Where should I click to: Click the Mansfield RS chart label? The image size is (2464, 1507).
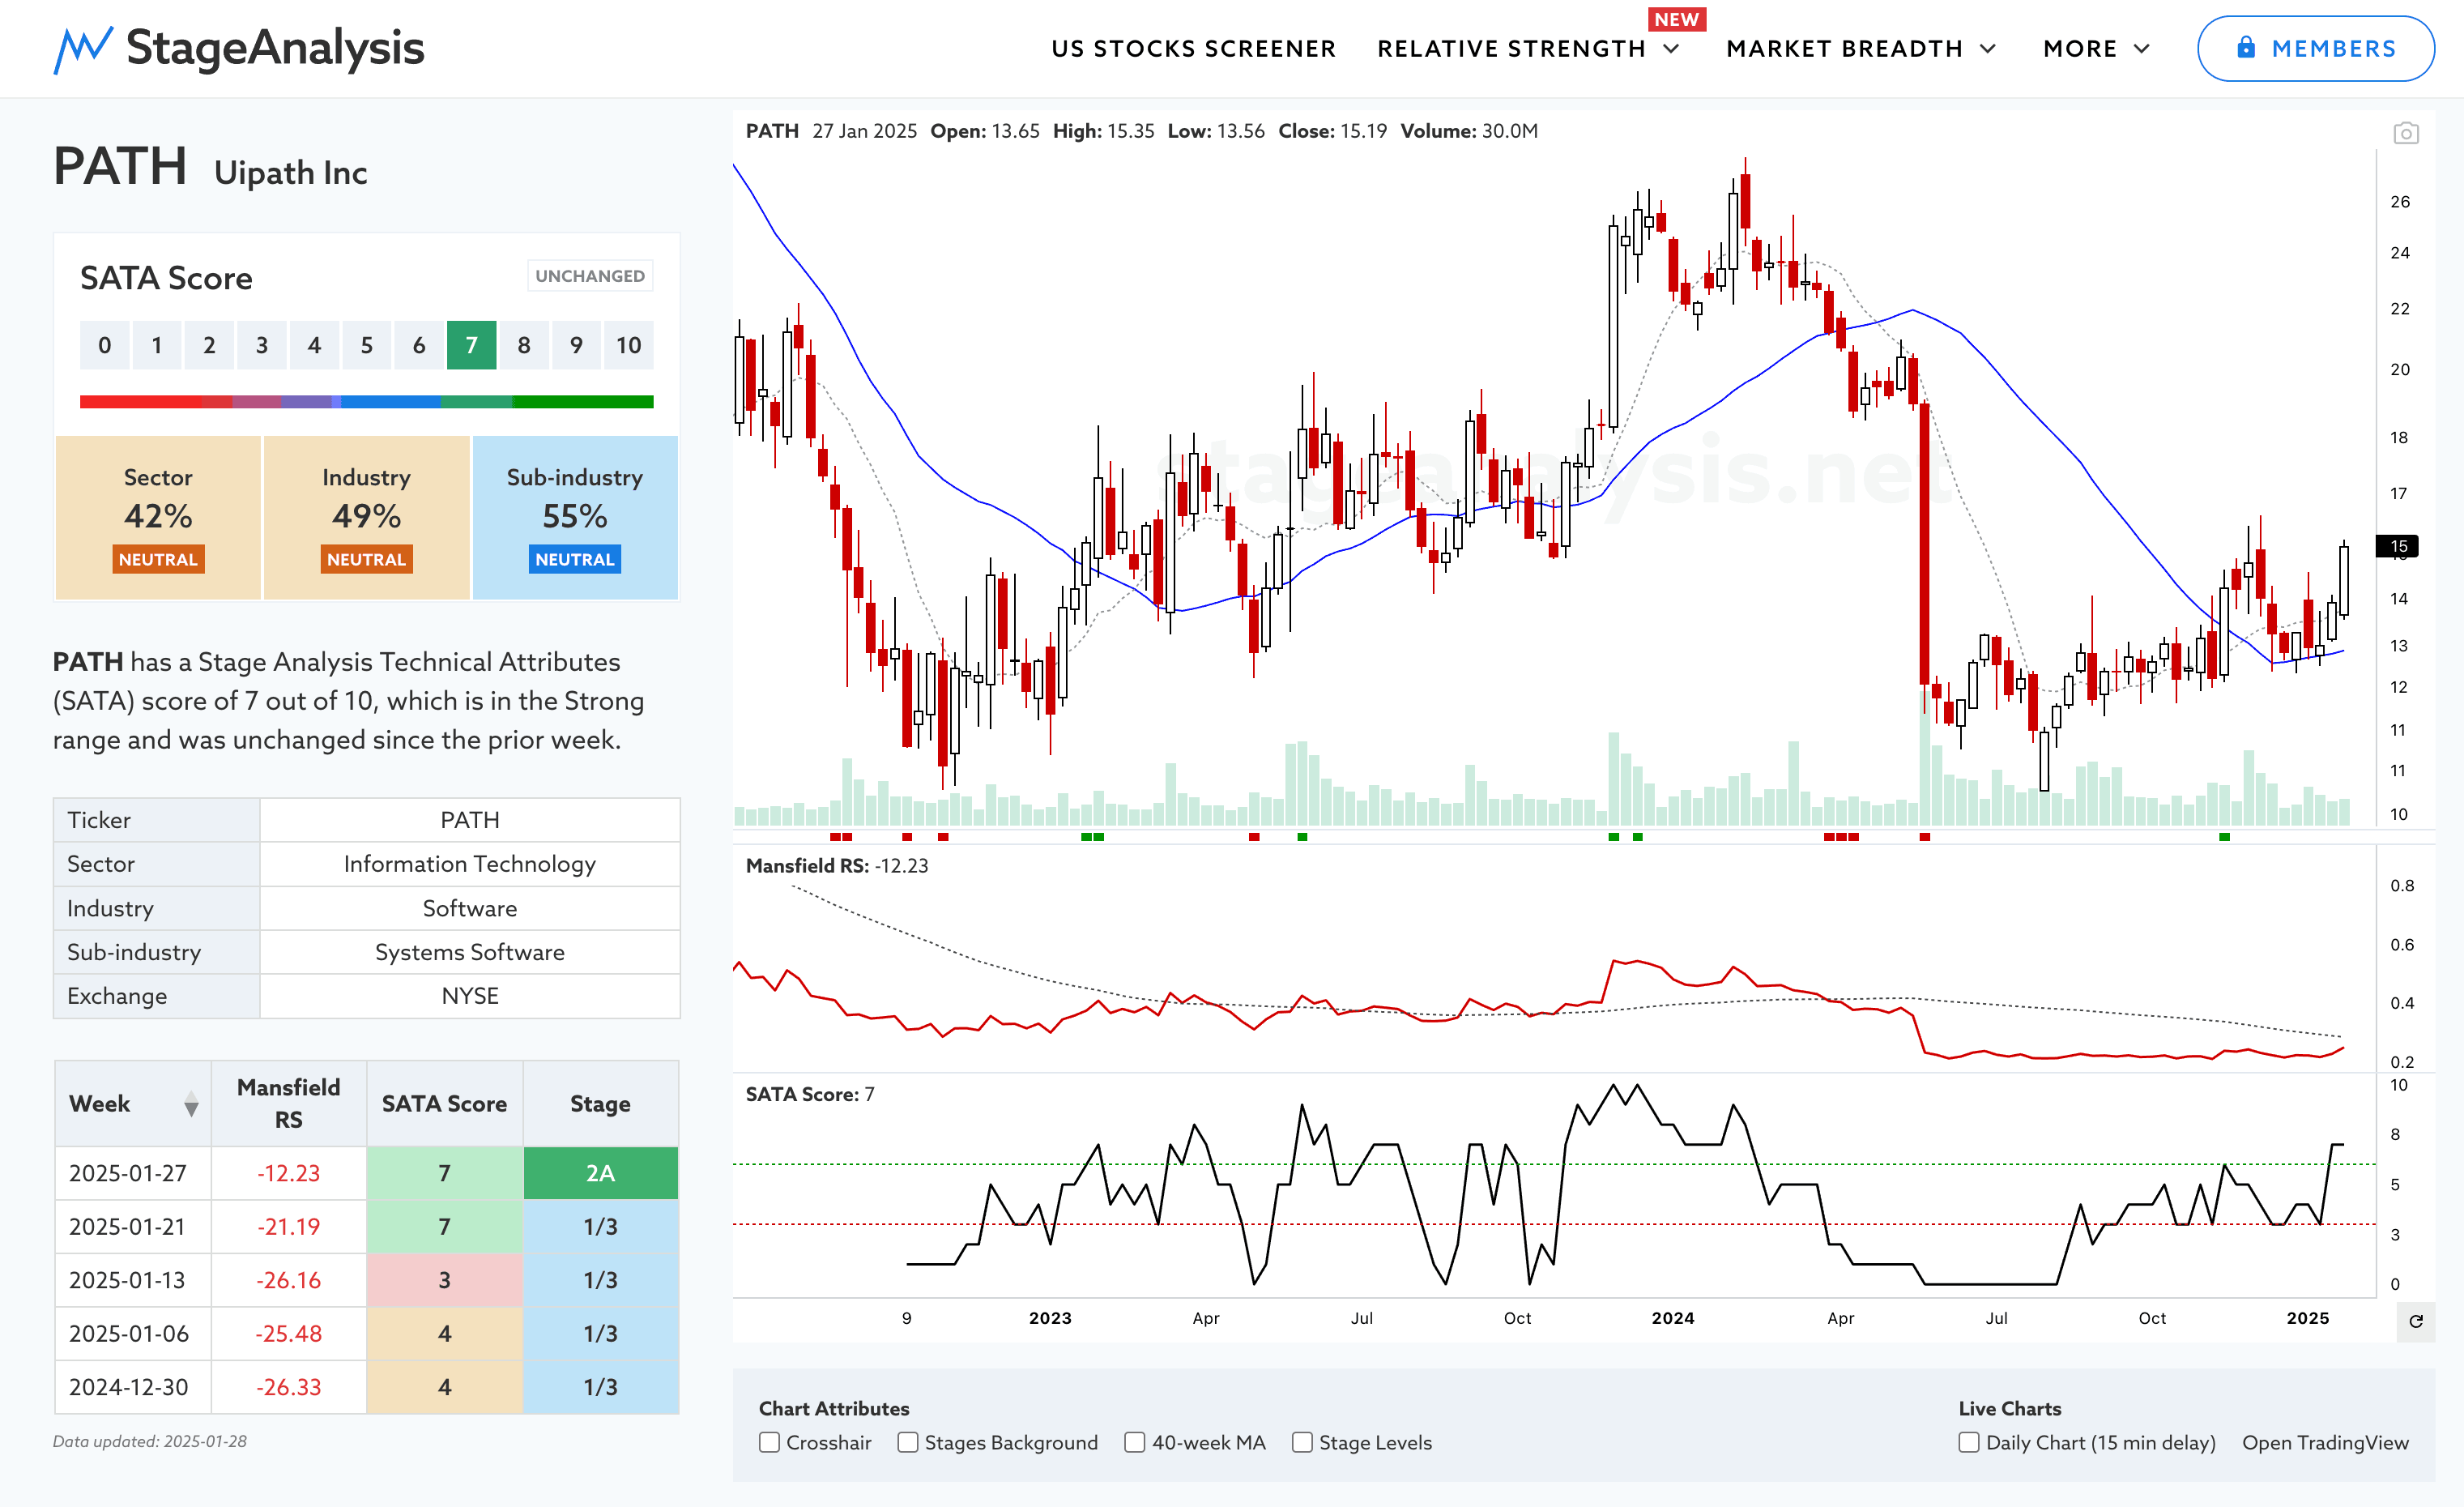837,866
